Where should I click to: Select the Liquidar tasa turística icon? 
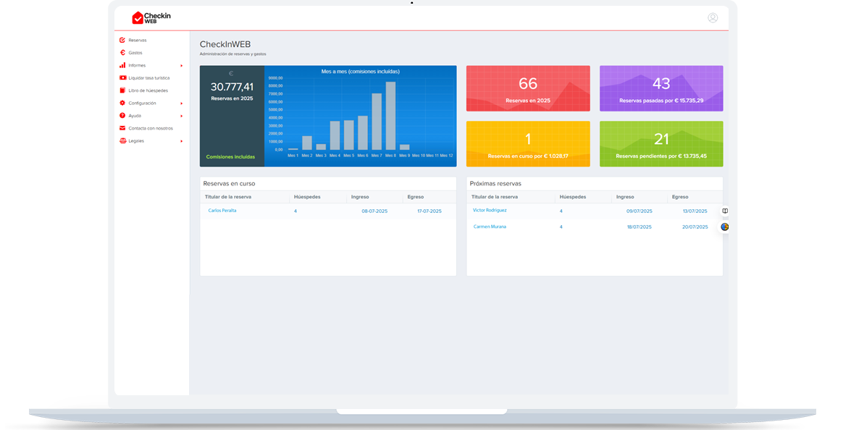pyautogui.click(x=122, y=77)
